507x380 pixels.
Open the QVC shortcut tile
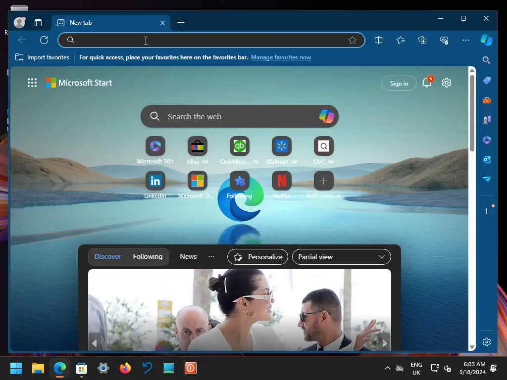323,146
